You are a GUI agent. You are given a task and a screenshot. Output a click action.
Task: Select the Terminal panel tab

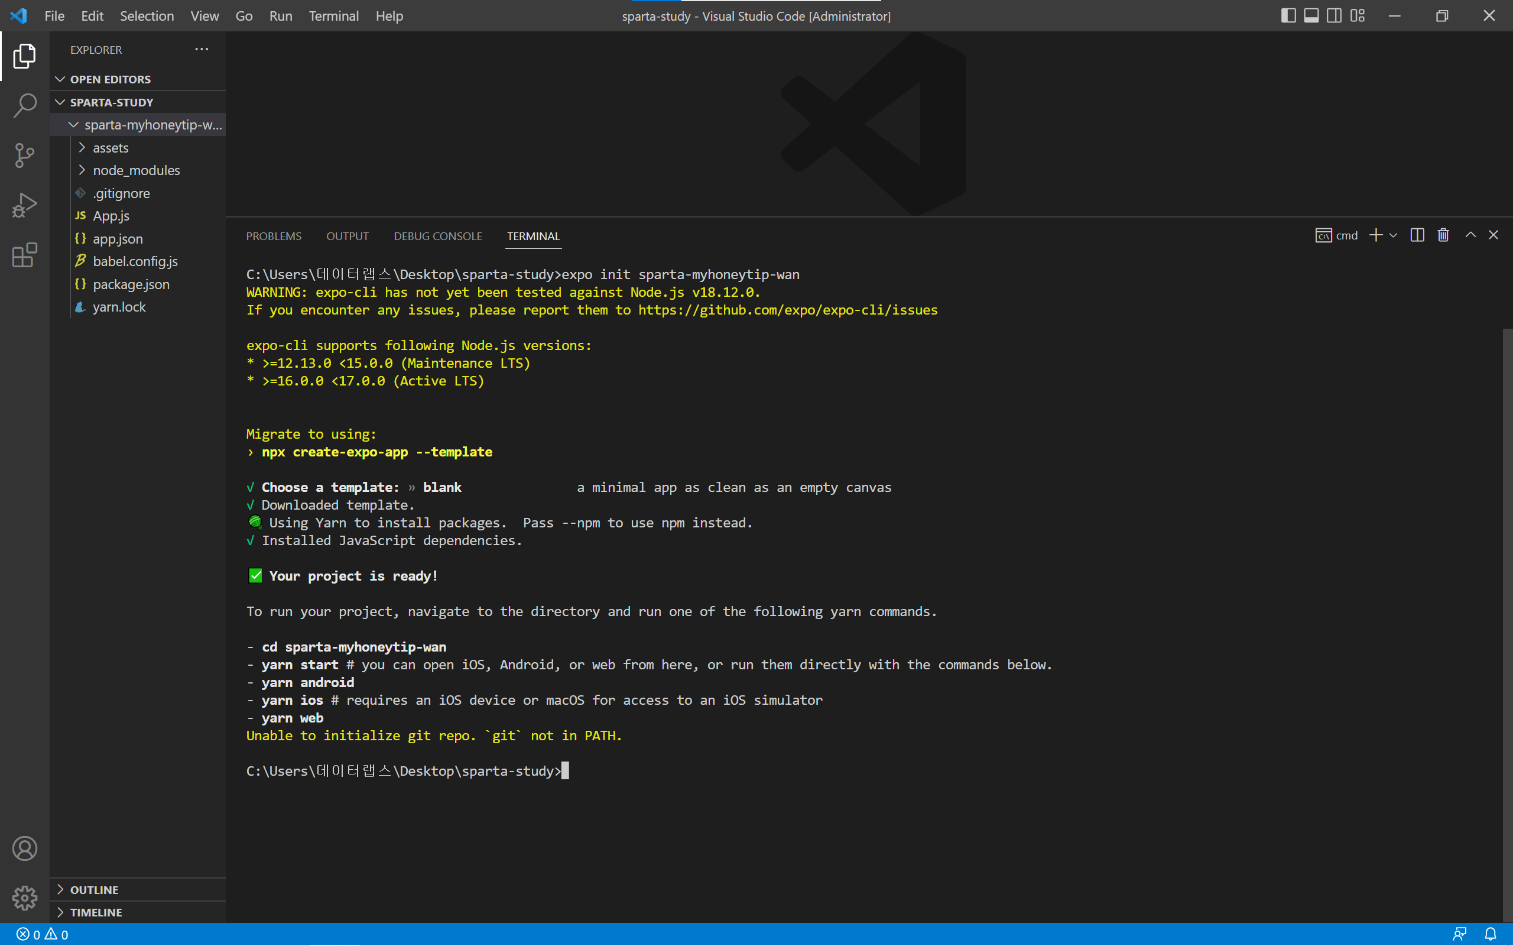(x=533, y=236)
